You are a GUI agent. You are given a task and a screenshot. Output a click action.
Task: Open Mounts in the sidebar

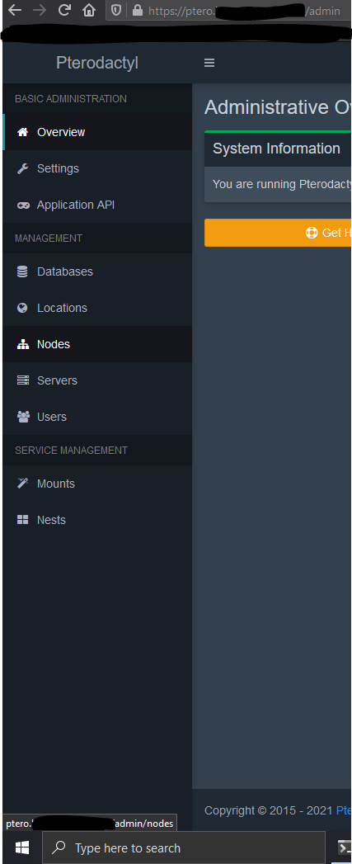click(97, 484)
